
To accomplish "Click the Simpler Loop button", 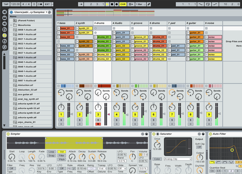I will pos(51,152).
